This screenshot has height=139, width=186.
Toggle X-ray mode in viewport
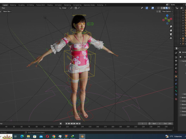pyautogui.click(x=158, y=8)
